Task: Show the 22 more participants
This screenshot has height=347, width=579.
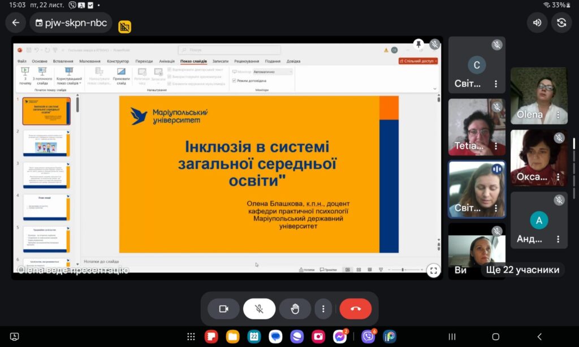Action: pyautogui.click(x=522, y=270)
